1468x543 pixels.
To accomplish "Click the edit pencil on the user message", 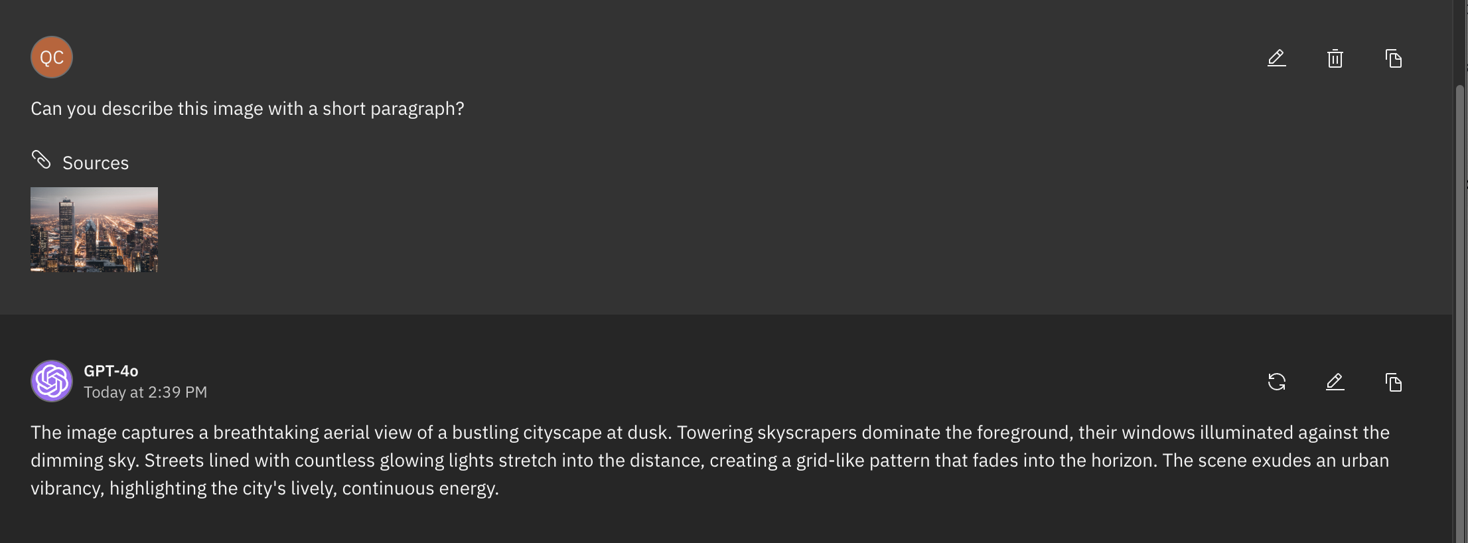I will pos(1276,58).
